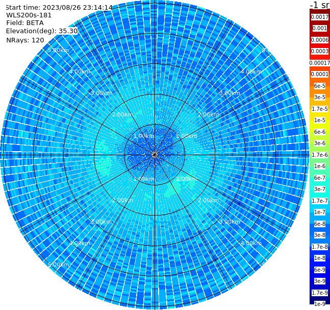The image size is (330, 310).
Task: Select the Elevation(deg): 35.30 text
Action: click(x=42, y=31)
